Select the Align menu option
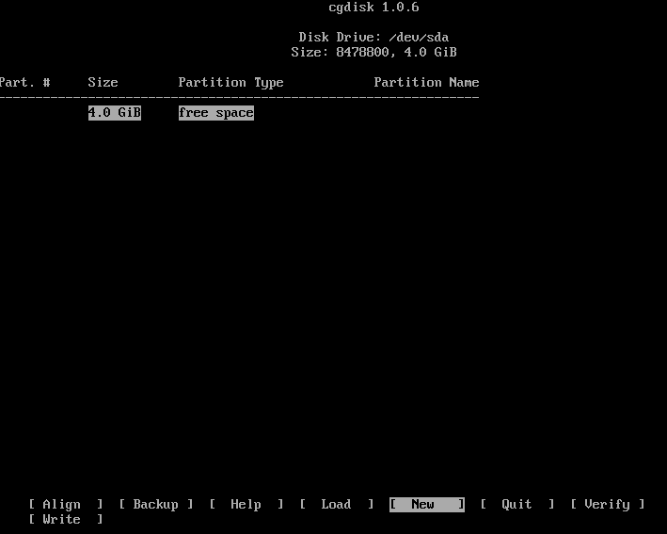 (x=66, y=504)
